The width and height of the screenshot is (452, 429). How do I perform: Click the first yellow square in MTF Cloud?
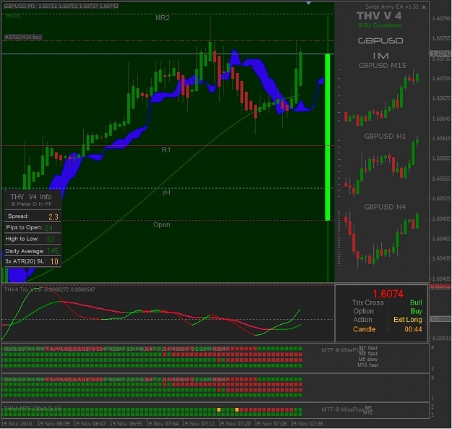(219, 409)
